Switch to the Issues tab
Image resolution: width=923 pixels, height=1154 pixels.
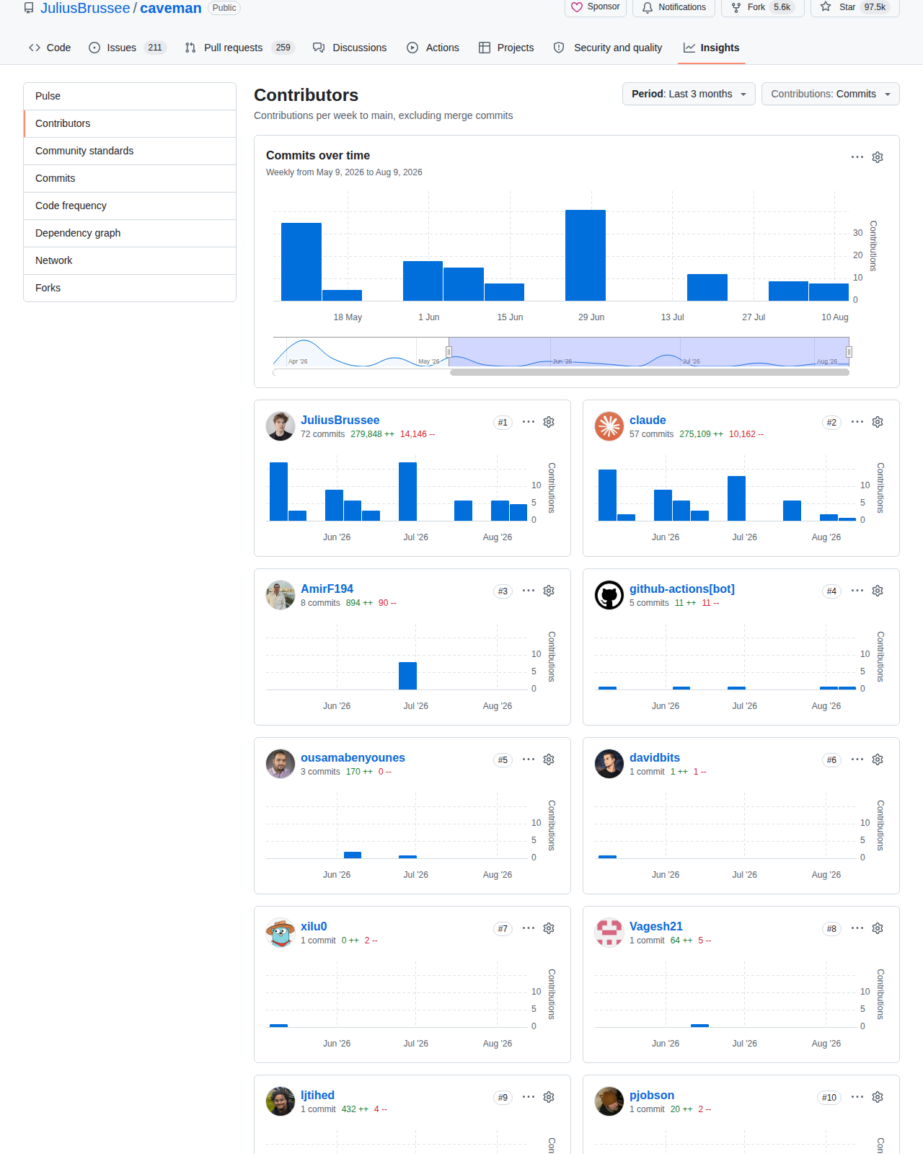[127, 48]
